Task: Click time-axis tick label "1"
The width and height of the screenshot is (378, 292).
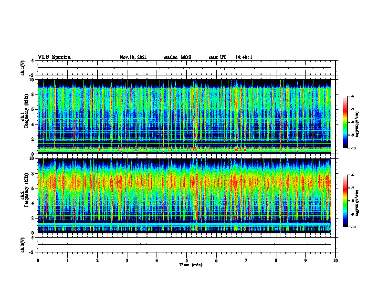Action: click(67, 261)
